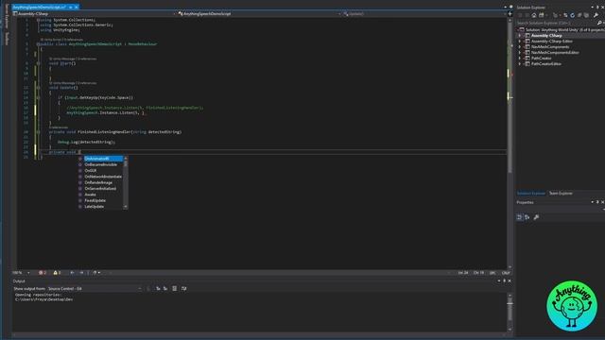The height and width of the screenshot is (340, 605).
Task: Click the Output panel vertical scrollbar thumb
Action: click(x=510, y=310)
